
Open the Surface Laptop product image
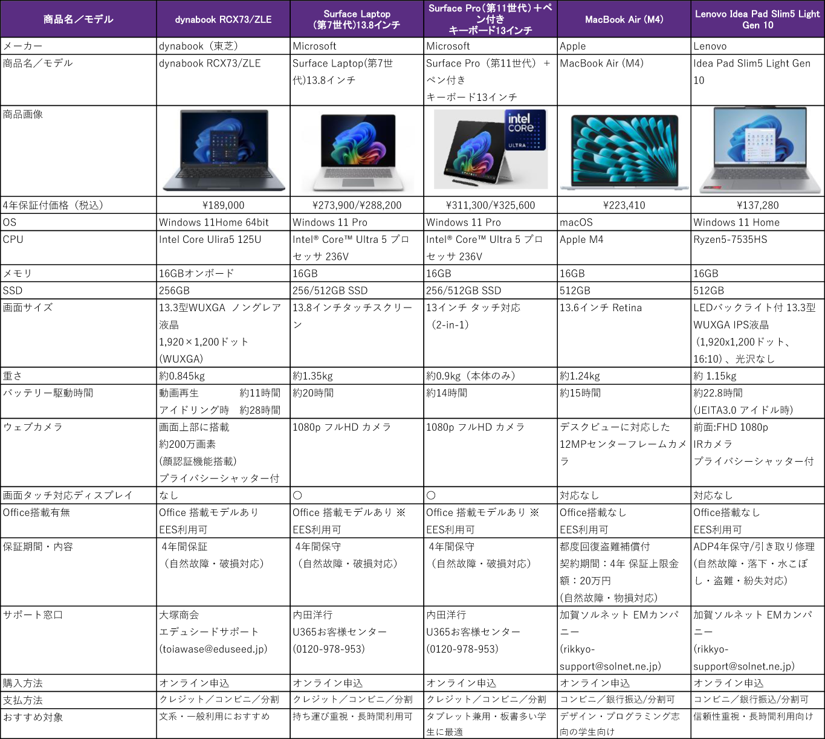click(x=357, y=150)
